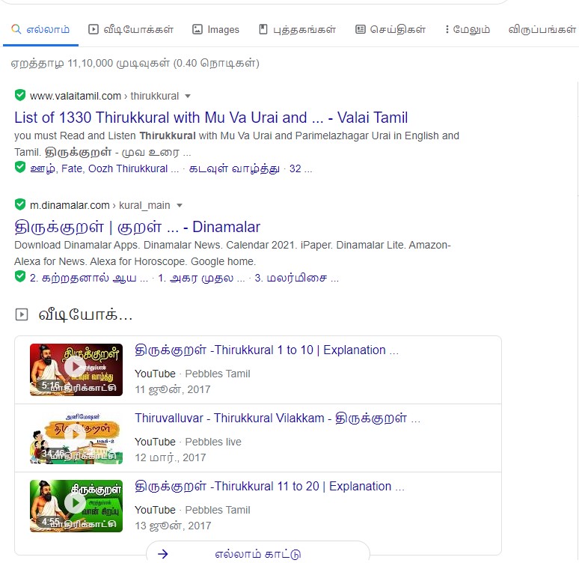The image size is (579, 563).
Task: Click green shield icon next to valaitamil.com
Action: (x=20, y=95)
